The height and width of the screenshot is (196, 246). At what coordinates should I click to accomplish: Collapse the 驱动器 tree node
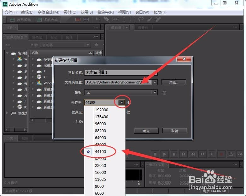point(7,53)
